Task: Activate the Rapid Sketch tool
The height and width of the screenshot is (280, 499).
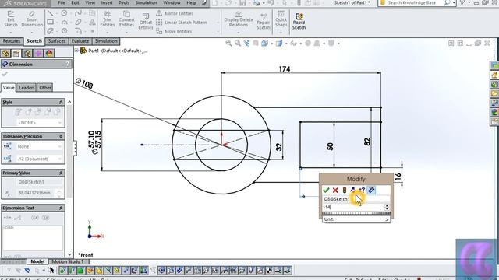Action: click(x=299, y=22)
